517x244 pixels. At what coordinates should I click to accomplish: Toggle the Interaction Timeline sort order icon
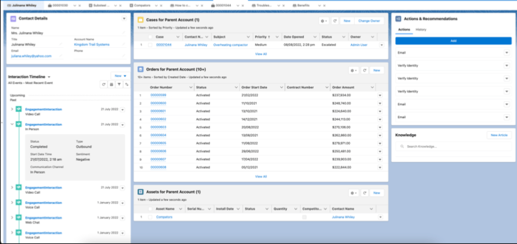coord(127,84)
